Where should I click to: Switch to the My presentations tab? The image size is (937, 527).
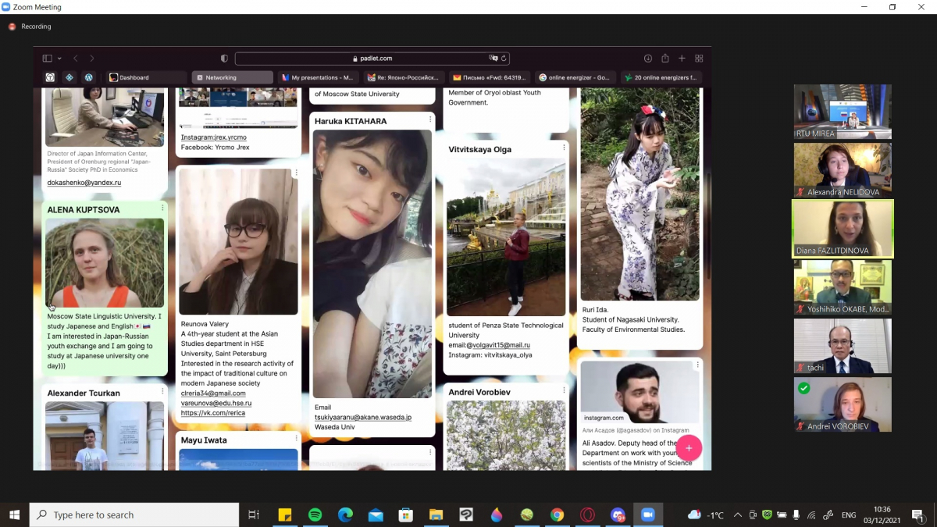click(x=317, y=77)
